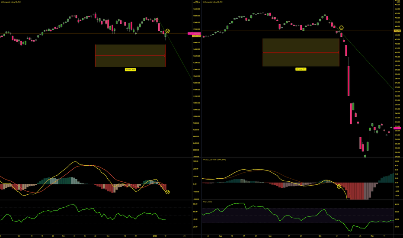Click the 16400.00 price on the left chart's scale
Screen dimensions: 403x238
pyautogui.click(x=197, y=9)
